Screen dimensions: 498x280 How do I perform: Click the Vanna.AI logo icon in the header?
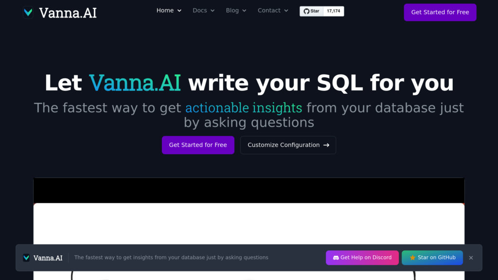point(28,13)
